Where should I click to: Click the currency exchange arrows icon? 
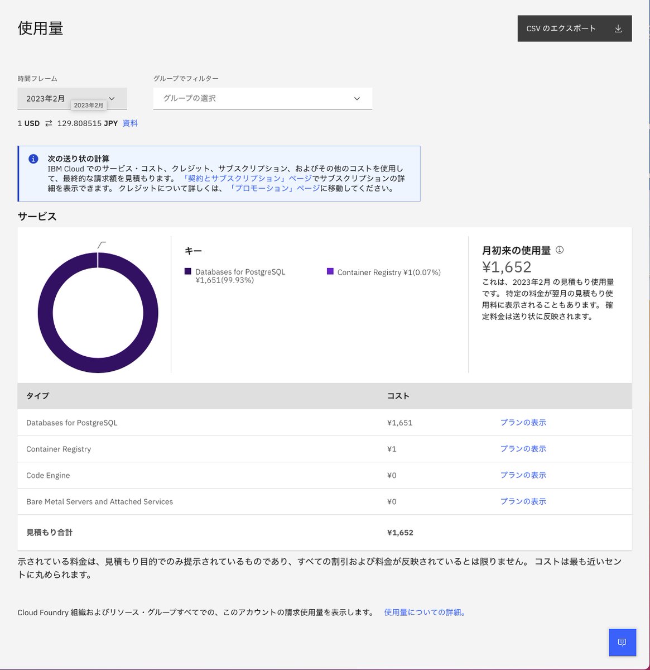pos(49,123)
